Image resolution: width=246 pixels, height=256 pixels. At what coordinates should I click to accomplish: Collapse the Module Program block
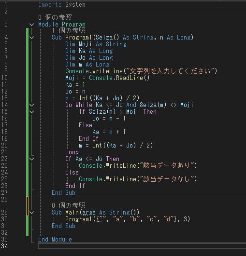tap(31, 25)
